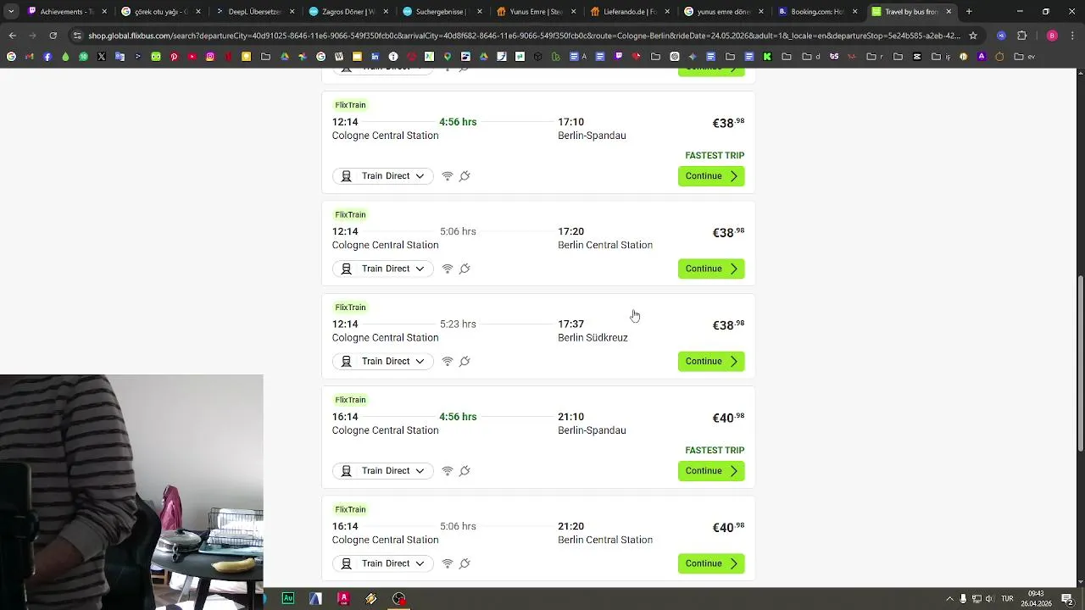
Task: Open the YouTube bookmark
Action: point(192,57)
